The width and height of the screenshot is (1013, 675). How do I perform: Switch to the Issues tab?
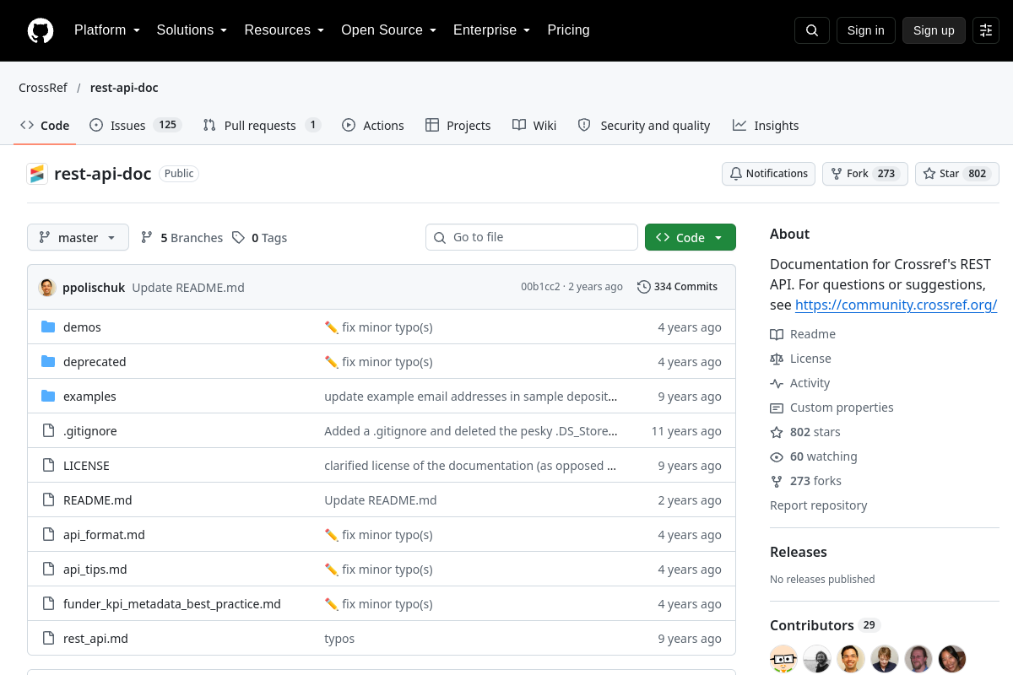click(x=135, y=125)
